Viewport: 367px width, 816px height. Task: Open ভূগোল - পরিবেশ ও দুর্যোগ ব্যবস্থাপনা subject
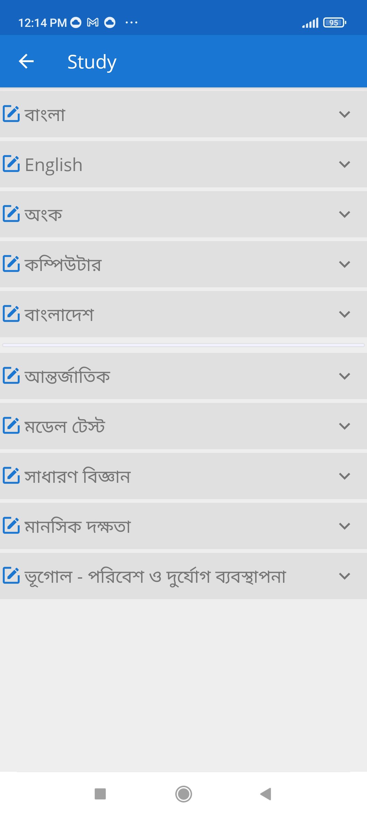coord(155,576)
